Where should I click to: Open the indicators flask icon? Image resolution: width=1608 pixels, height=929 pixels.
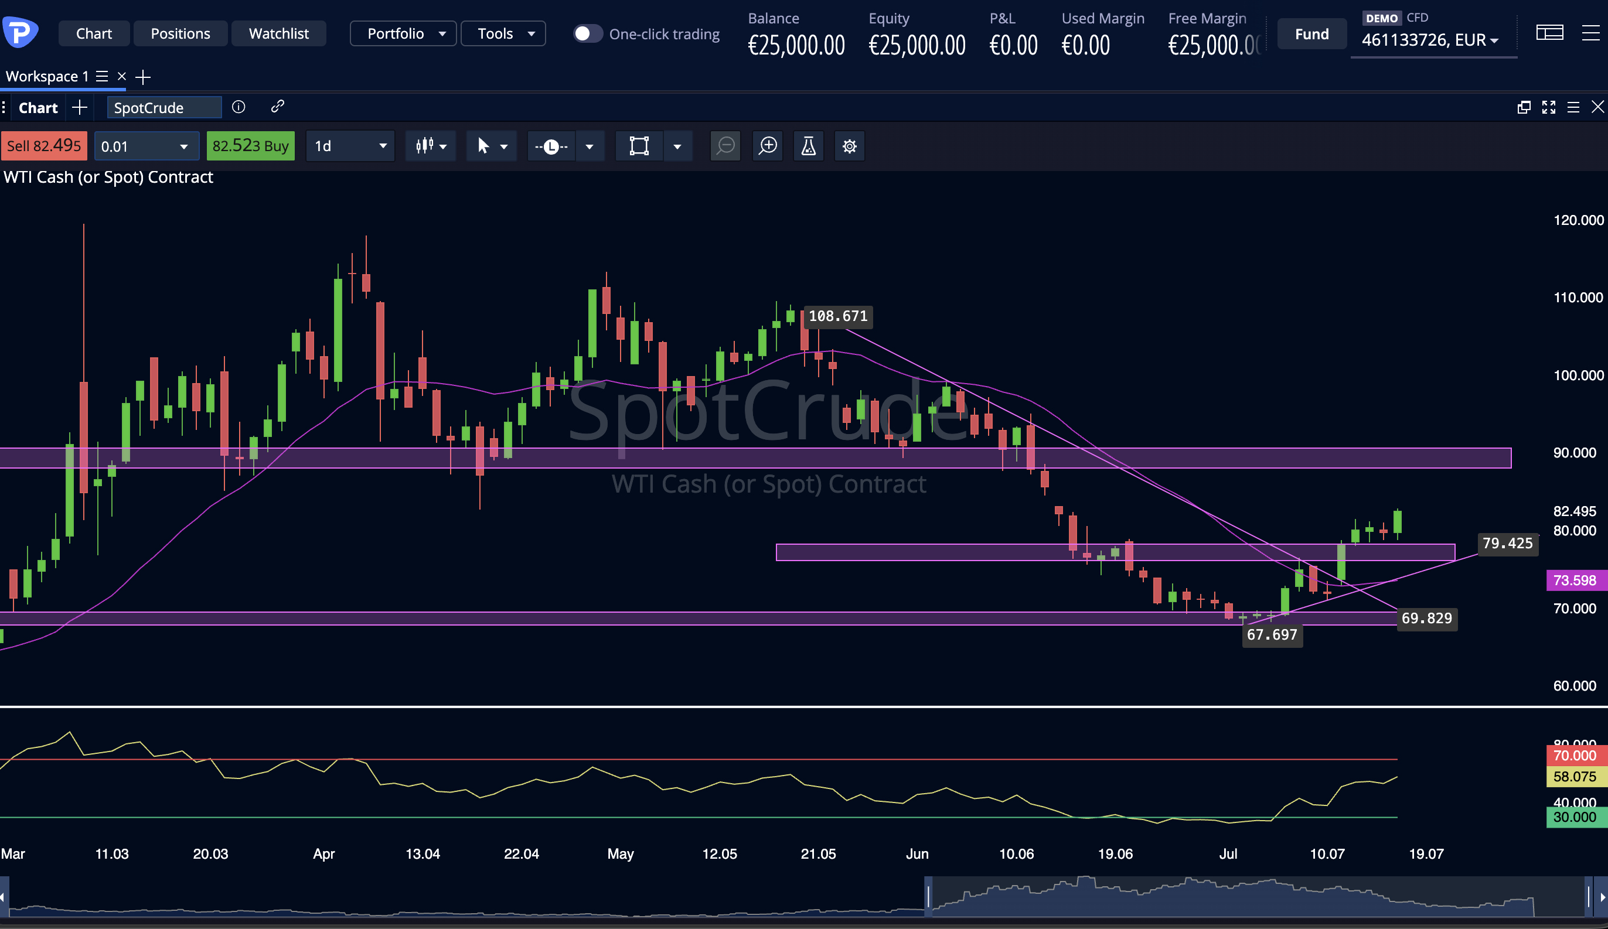(x=809, y=146)
